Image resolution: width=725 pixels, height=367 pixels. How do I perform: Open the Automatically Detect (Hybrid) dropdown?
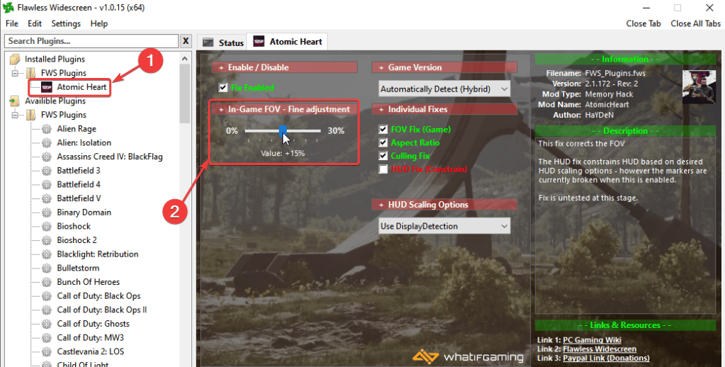click(445, 89)
